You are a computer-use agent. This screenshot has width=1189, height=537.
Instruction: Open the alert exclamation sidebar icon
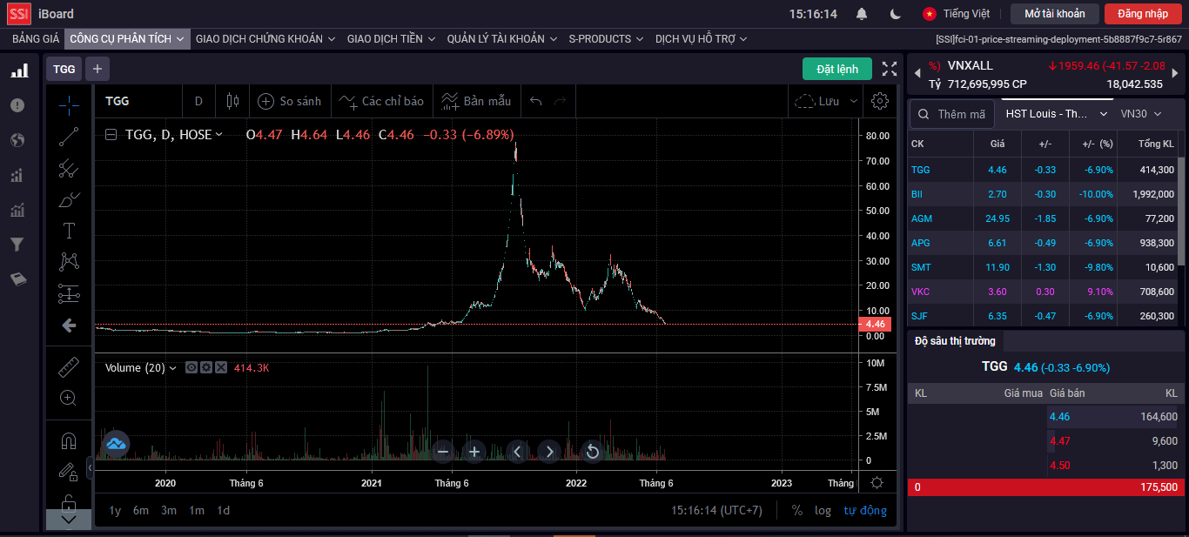[17, 105]
